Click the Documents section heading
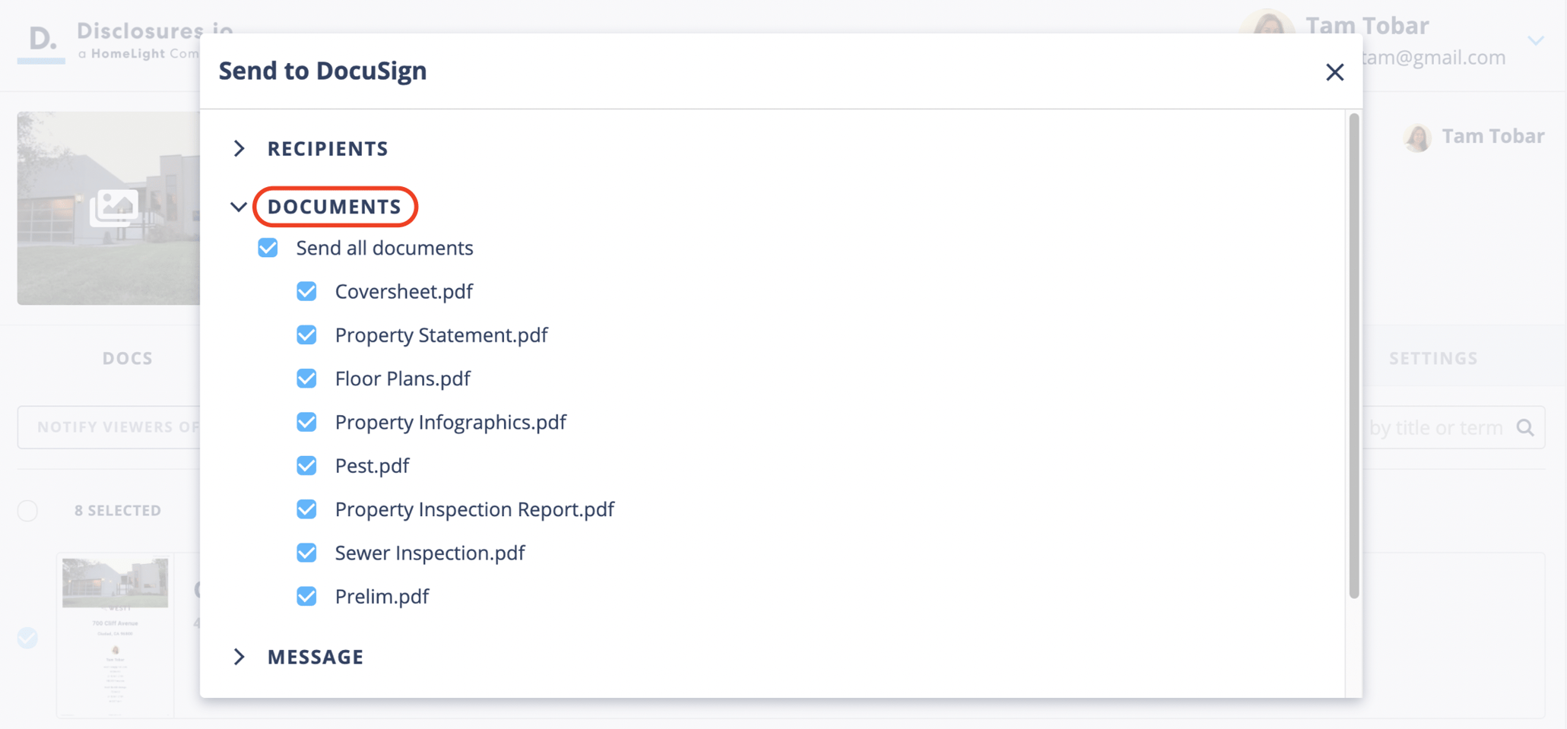The image size is (1567, 729). tap(334, 207)
